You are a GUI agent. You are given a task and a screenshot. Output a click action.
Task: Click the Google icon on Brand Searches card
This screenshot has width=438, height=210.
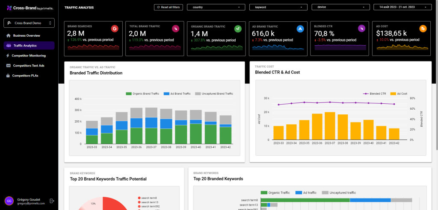[x=114, y=29]
